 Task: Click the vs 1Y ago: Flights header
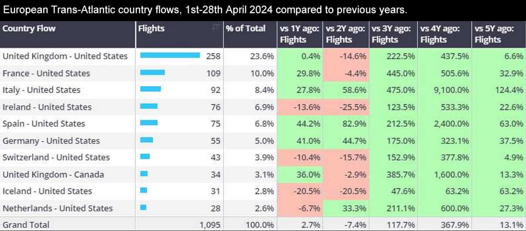pos(299,34)
